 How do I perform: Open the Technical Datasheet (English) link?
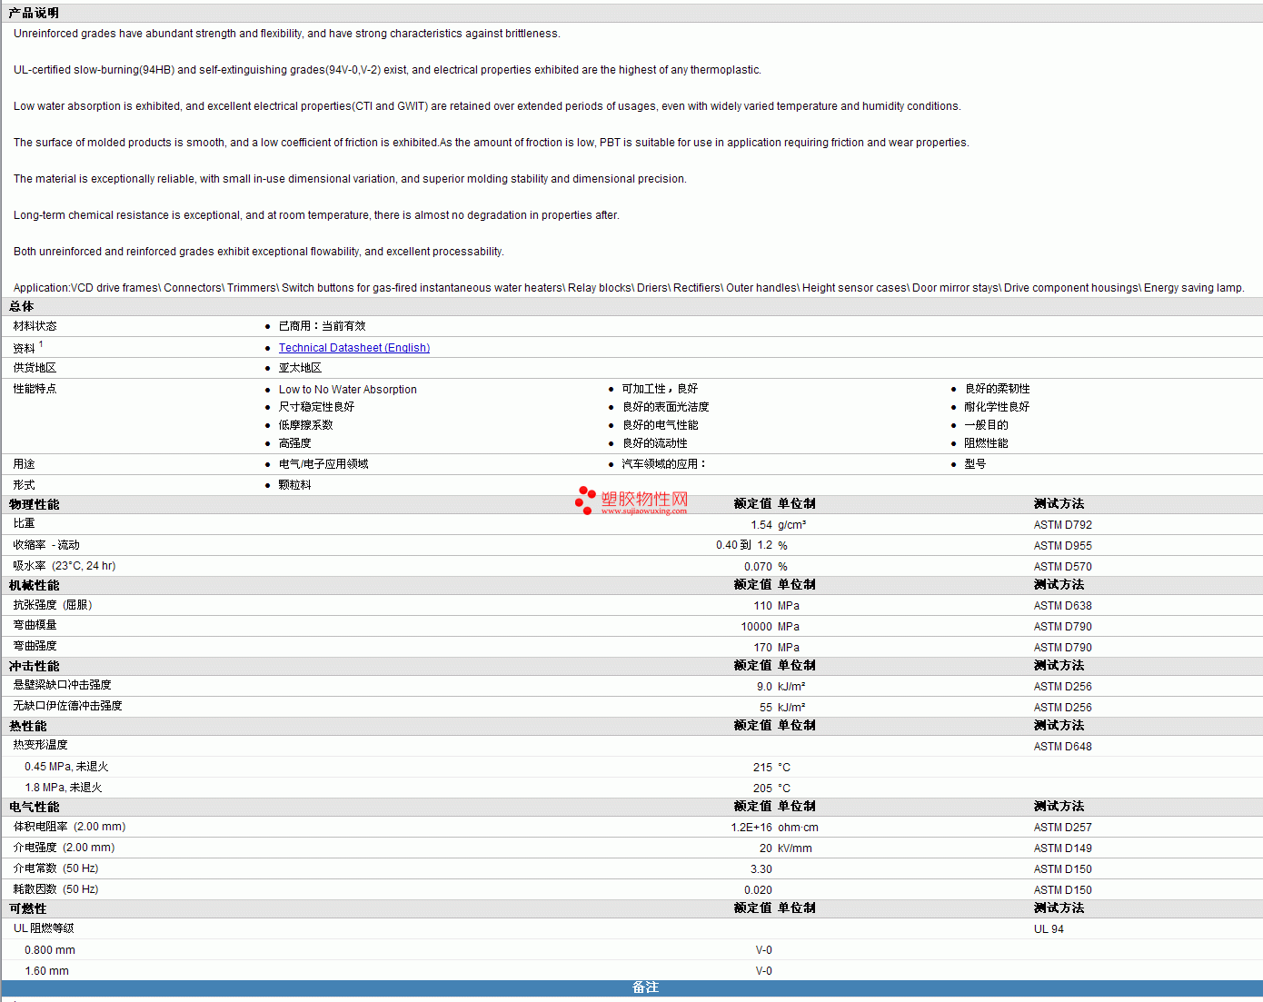pos(353,348)
